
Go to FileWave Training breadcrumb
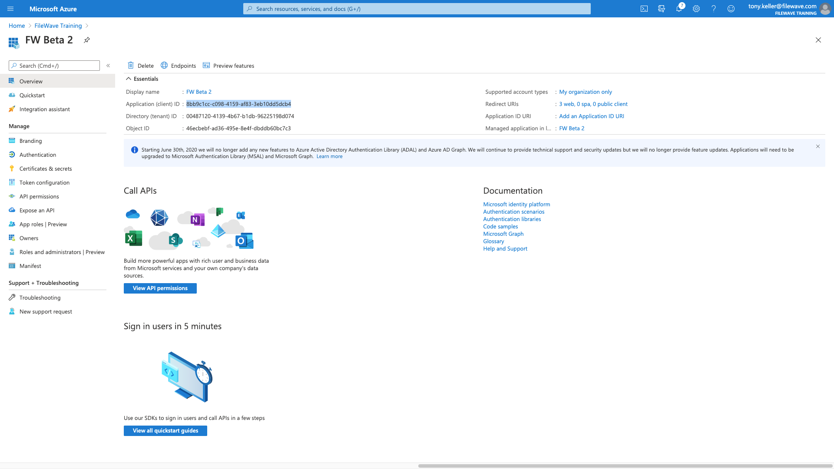[x=58, y=26]
